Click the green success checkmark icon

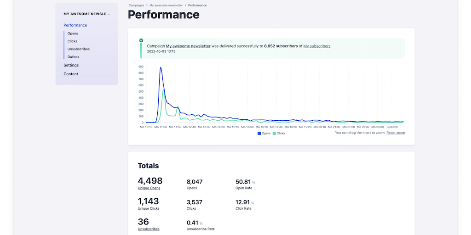point(141,40)
